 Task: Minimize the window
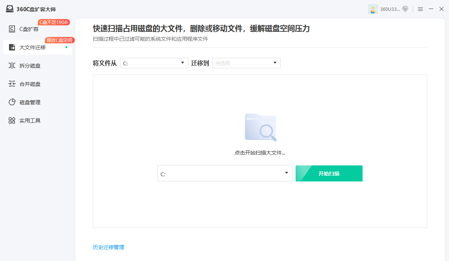click(431, 9)
